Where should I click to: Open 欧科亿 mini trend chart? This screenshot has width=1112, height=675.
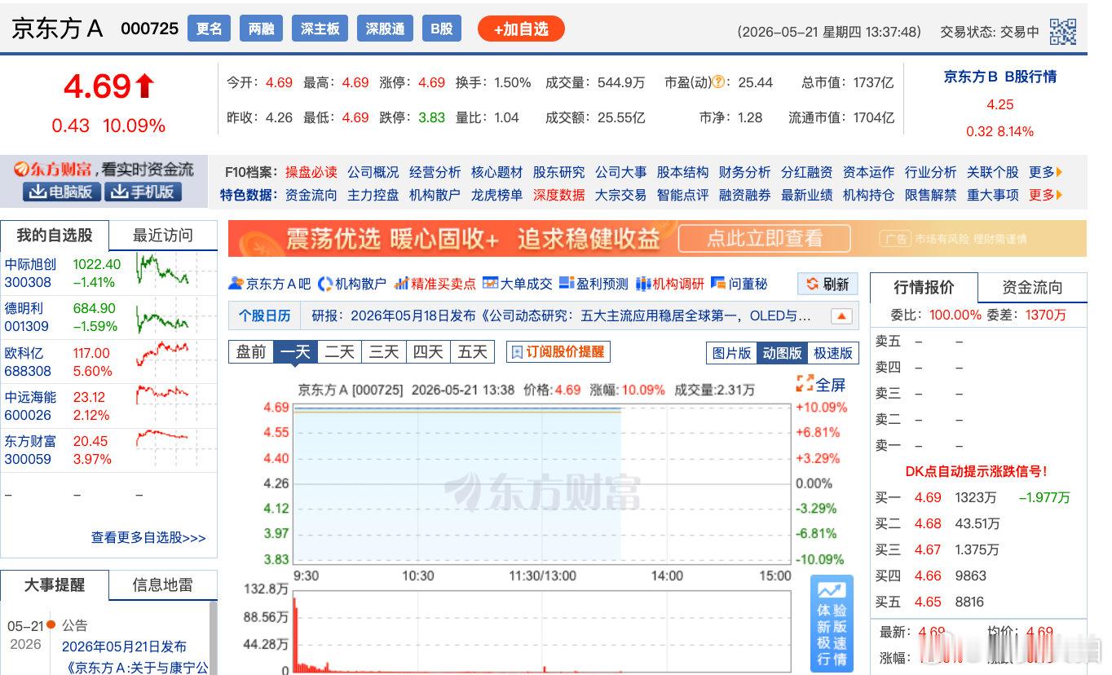coord(163,355)
